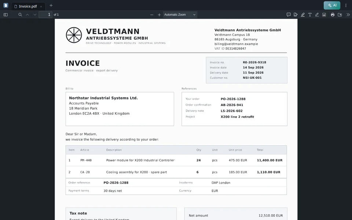Select the add text tool
This screenshot has height=220, width=352.
pos(310,15)
